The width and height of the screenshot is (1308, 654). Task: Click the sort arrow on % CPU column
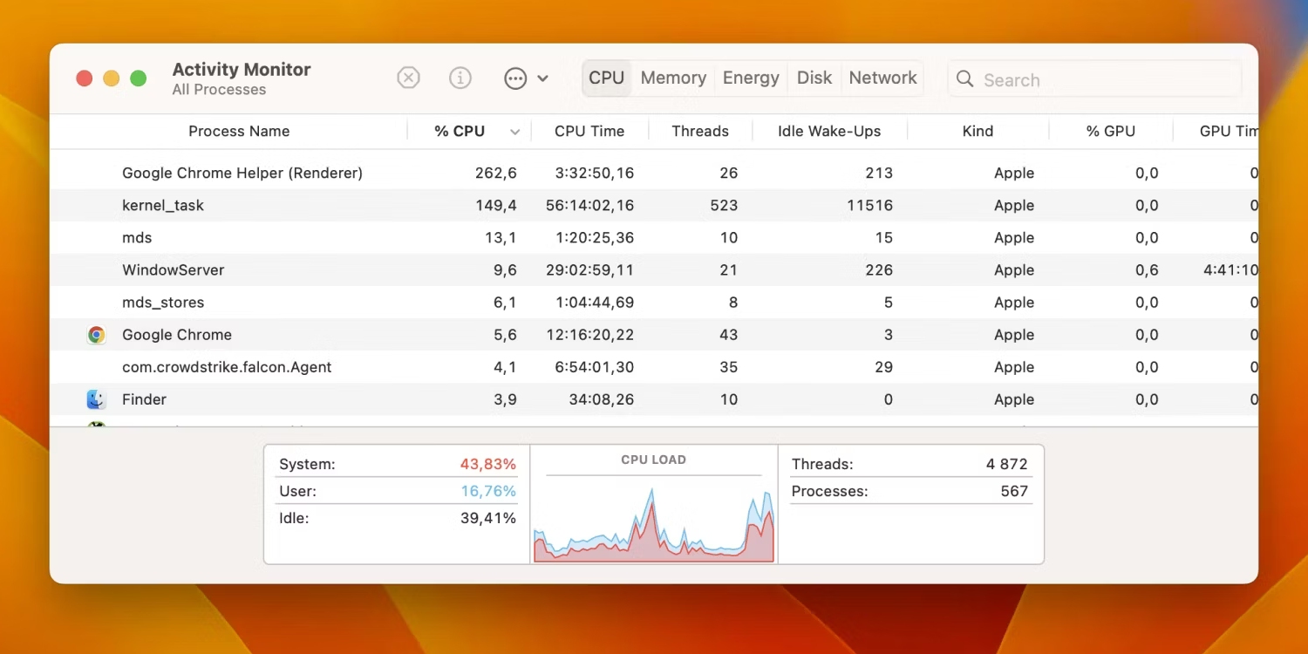coord(514,131)
